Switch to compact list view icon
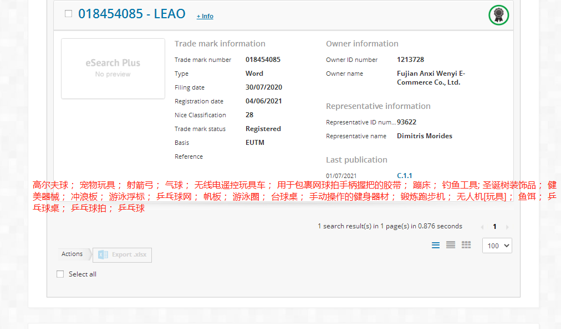The image size is (561, 329). pos(451,245)
